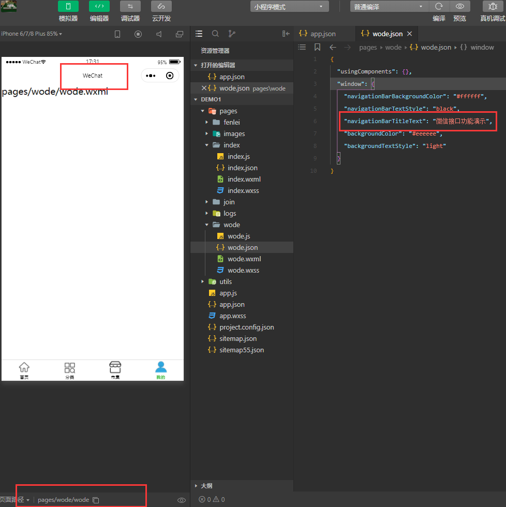This screenshot has width=506, height=507.
Task: Open 云开发 cloud development
Action: pyautogui.click(x=161, y=6)
